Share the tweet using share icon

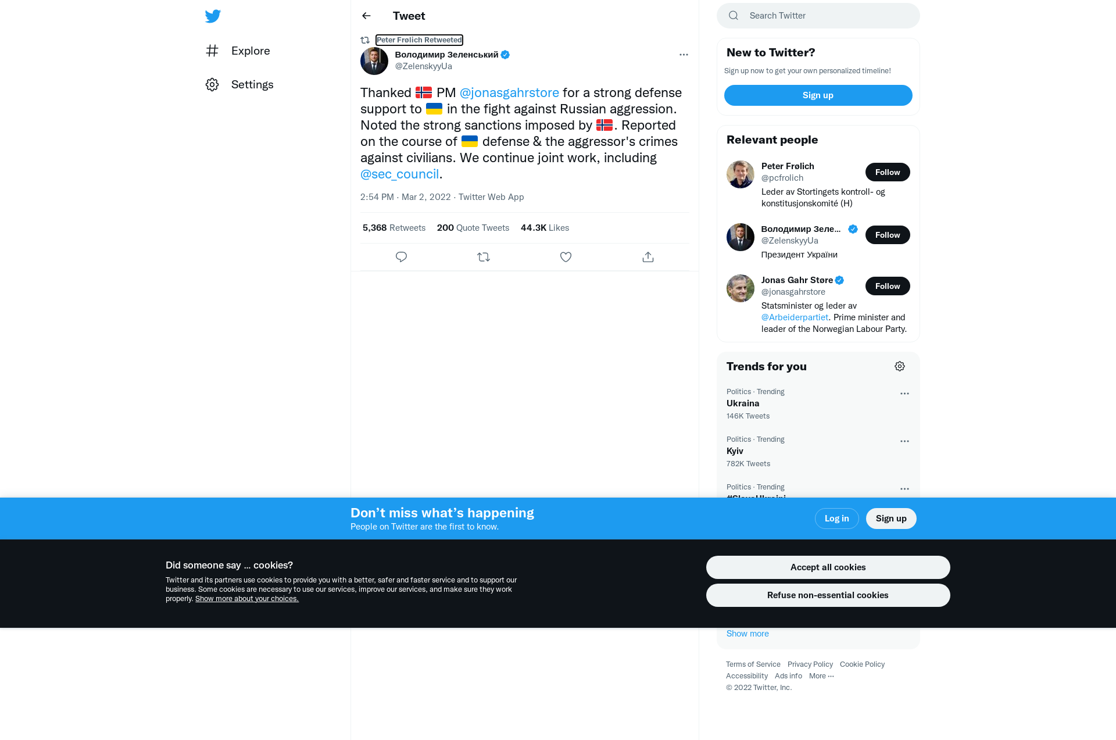tap(648, 257)
